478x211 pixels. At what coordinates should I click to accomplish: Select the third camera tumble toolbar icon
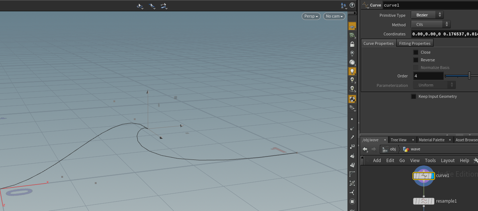pyautogui.click(x=164, y=6)
